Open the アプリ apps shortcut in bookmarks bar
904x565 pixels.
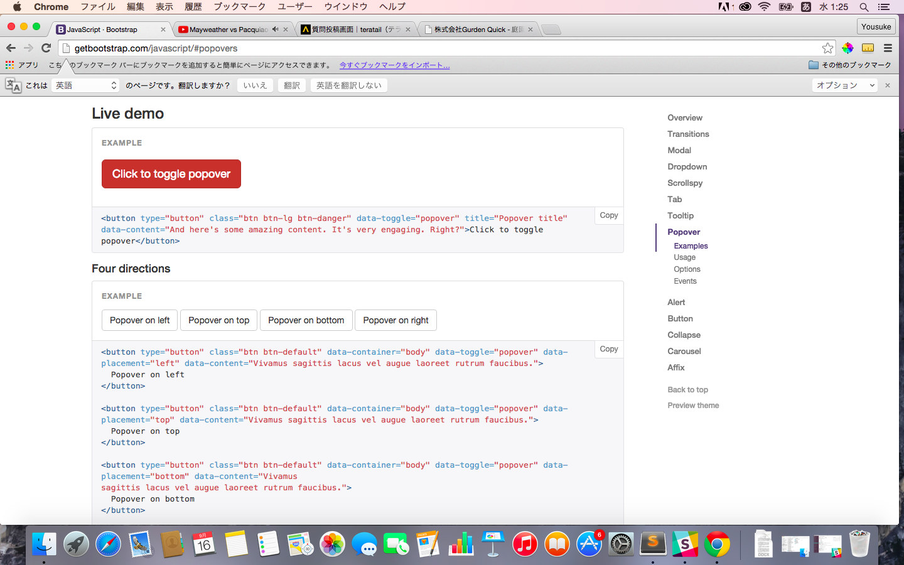coord(21,65)
